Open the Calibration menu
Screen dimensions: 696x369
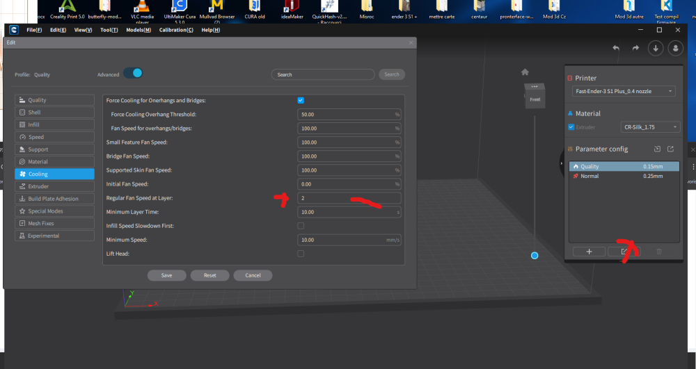(x=176, y=30)
